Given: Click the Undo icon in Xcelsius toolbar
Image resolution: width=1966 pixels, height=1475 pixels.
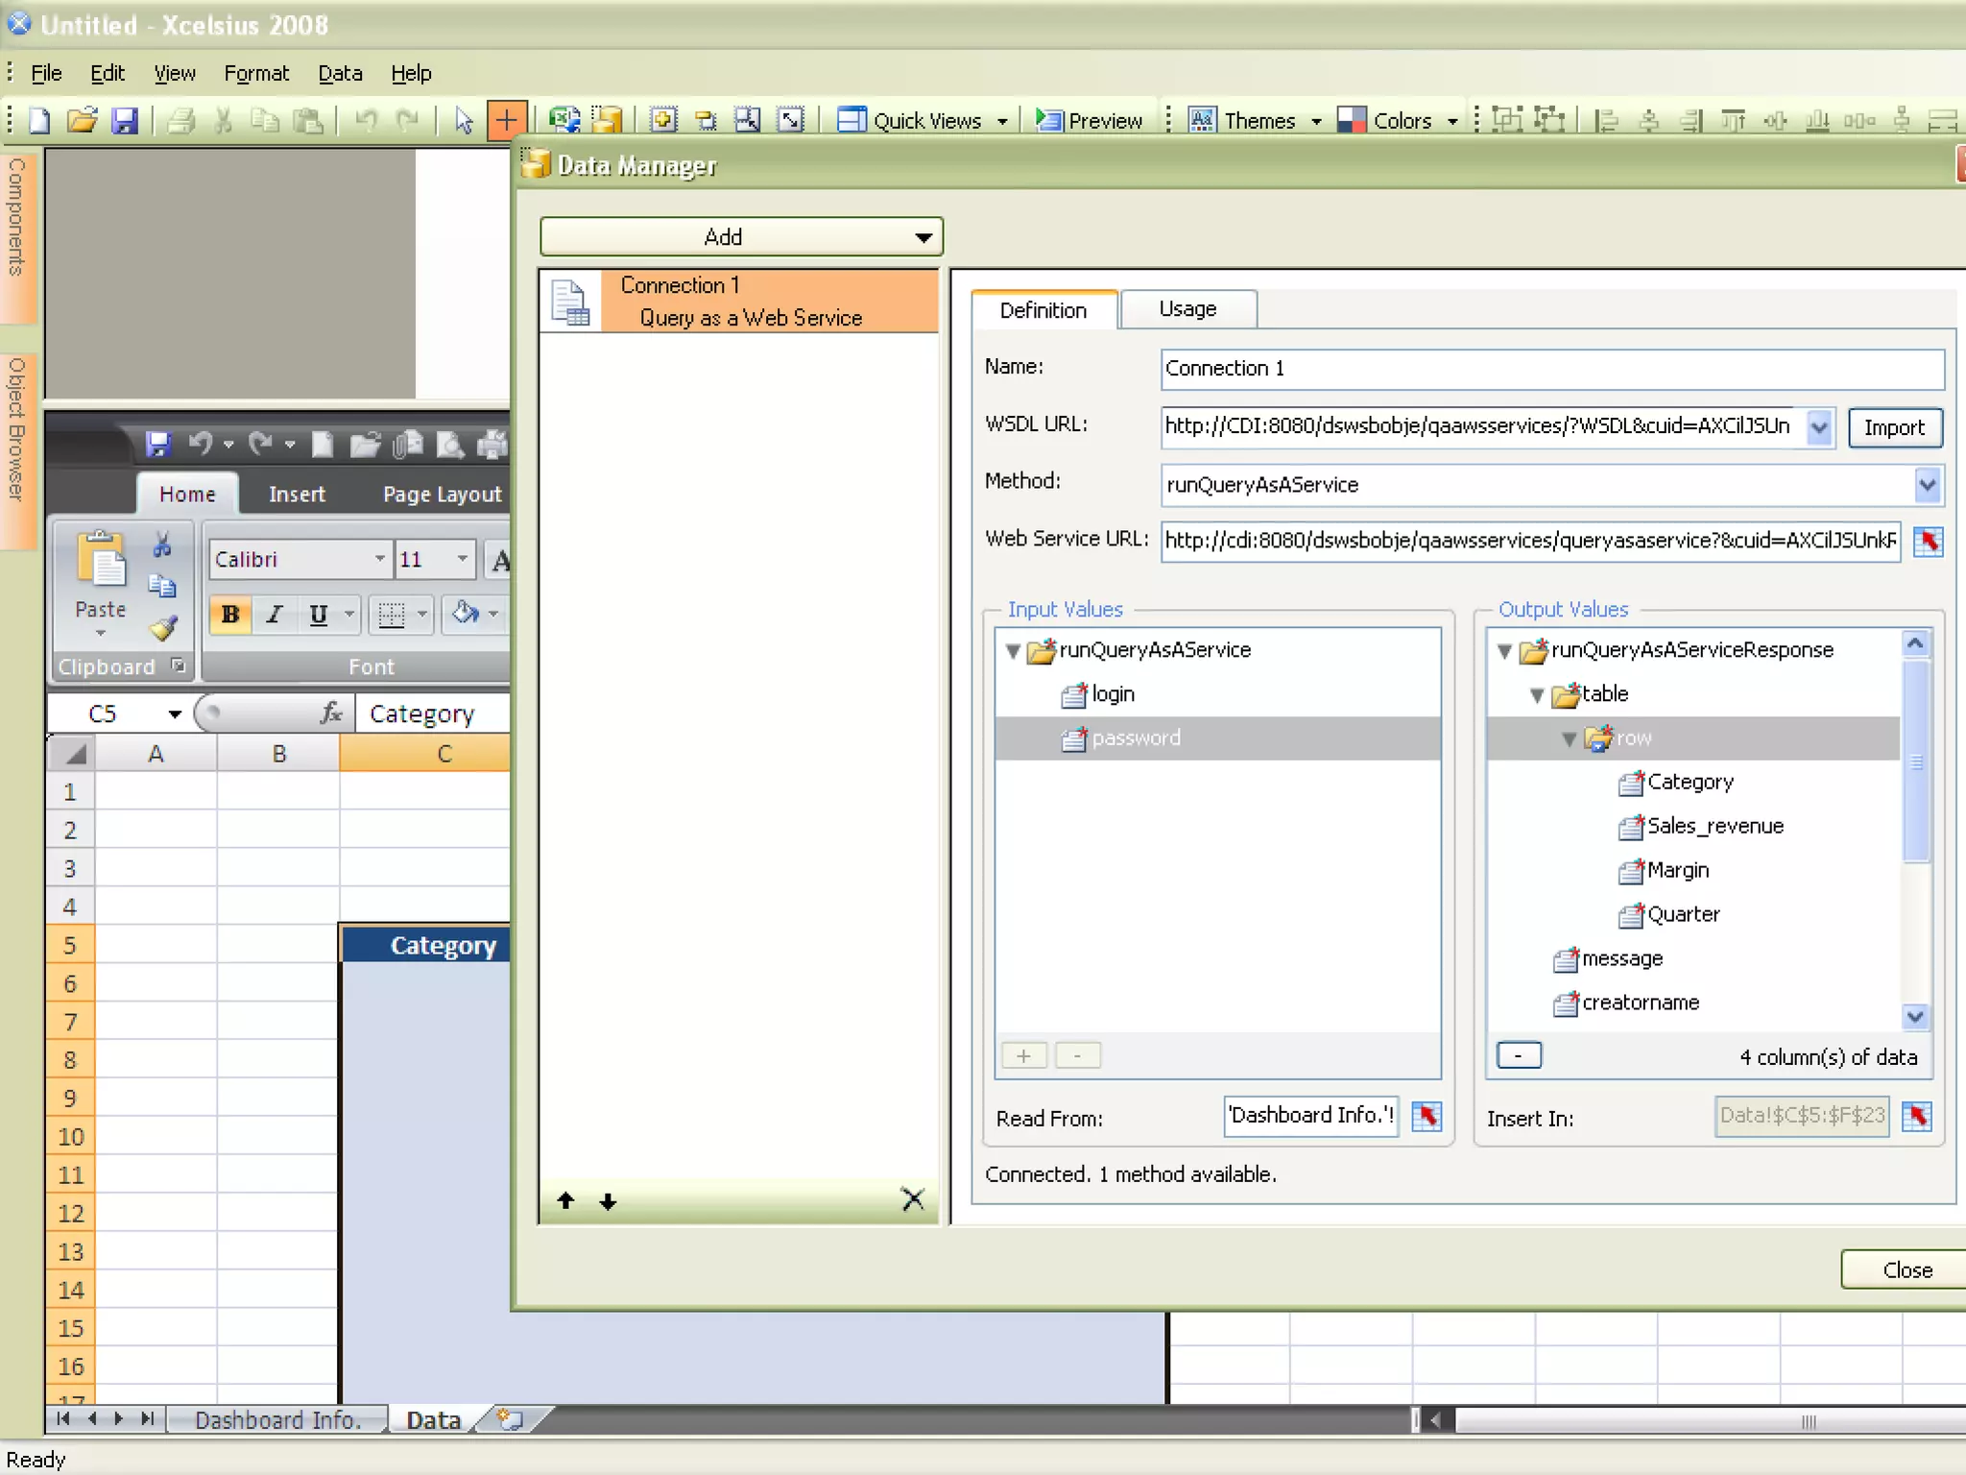Looking at the screenshot, I should (x=366, y=121).
